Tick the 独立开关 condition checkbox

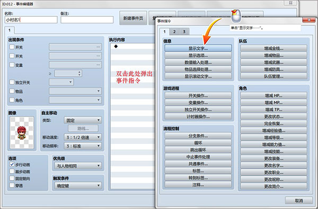pyautogui.click(x=12, y=82)
